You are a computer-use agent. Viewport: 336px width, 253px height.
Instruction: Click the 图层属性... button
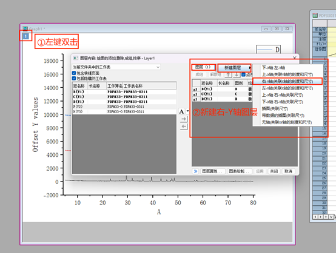(213, 171)
